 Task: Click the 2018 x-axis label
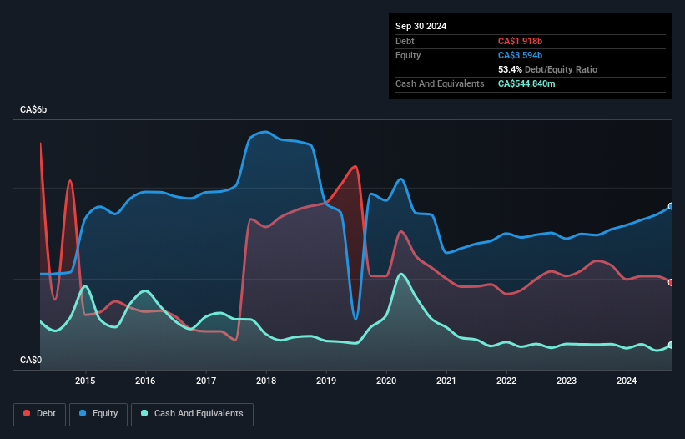[x=266, y=381]
